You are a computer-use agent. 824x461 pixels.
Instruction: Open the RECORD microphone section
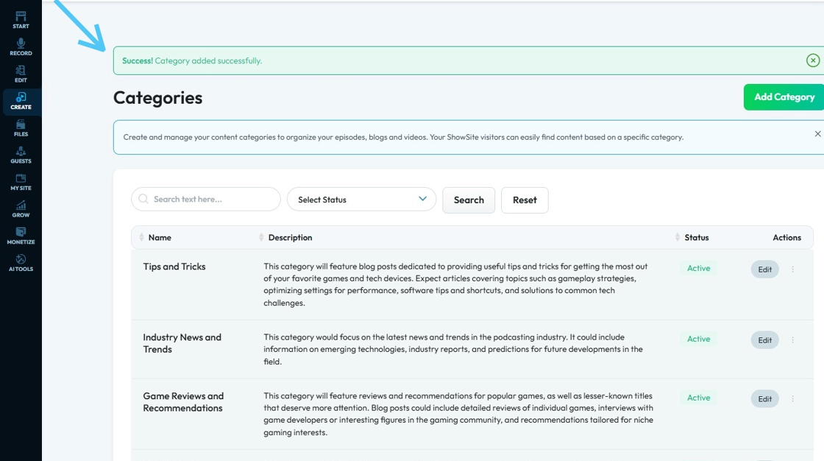click(21, 47)
